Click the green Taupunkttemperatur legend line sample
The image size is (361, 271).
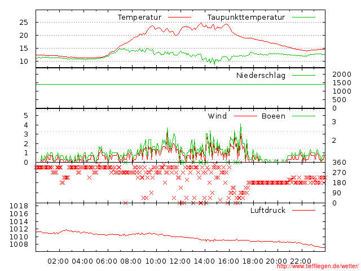coord(303,18)
